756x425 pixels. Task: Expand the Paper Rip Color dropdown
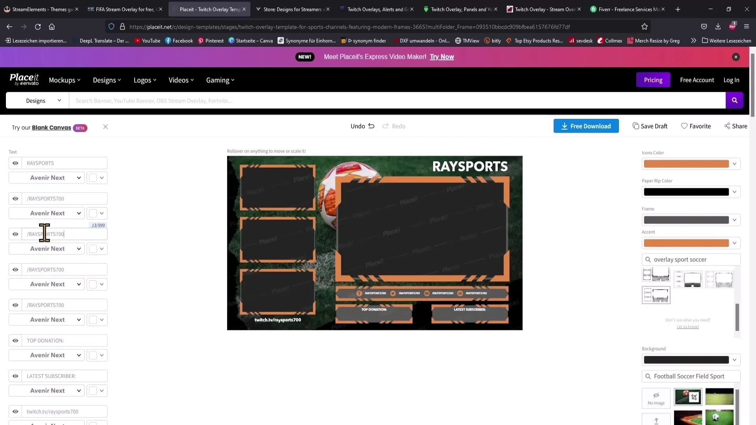(x=734, y=192)
